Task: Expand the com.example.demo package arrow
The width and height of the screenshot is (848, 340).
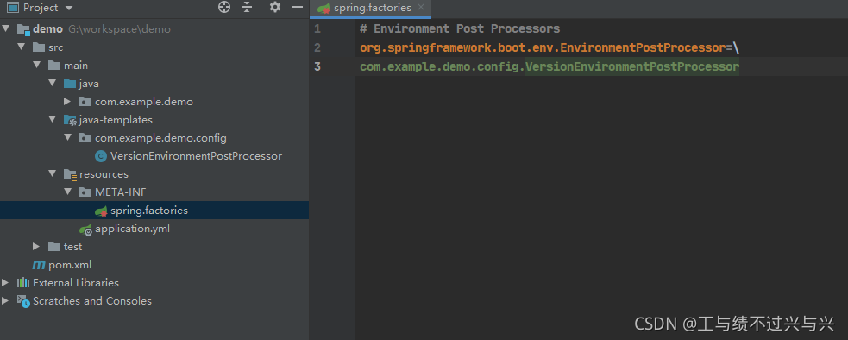Action: pyautogui.click(x=67, y=101)
